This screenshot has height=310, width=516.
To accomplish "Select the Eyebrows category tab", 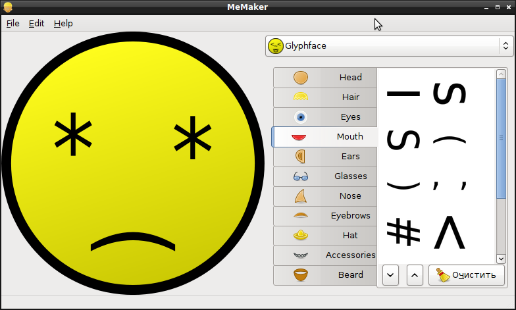I will pyautogui.click(x=325, y=216).
